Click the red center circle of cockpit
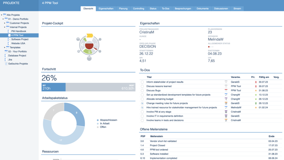This screenshot has width=284, height=160. [89, 45]
